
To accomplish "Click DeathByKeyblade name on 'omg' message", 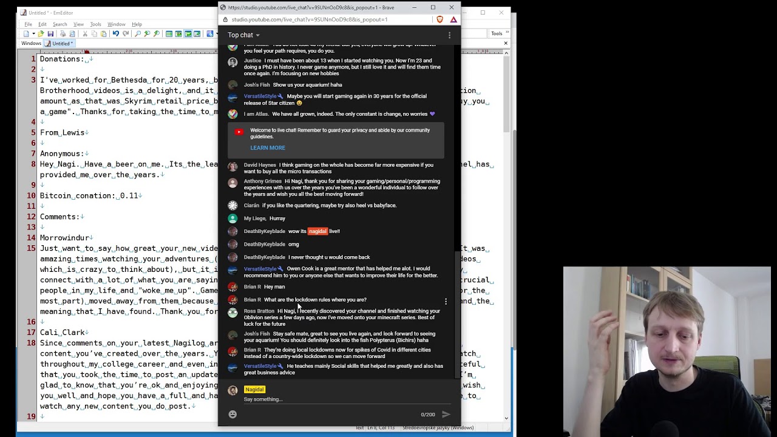I will coord(264,244).
